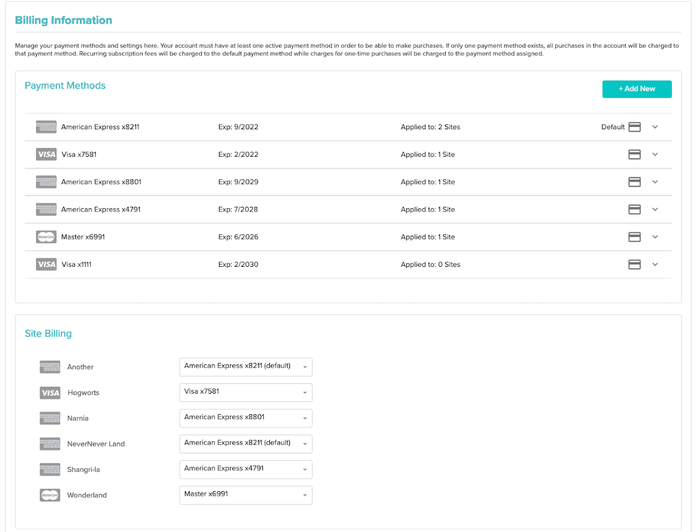Click the Billing Information page title
Image resolution: width=696 pixels, height=532 pixels.
coord(64,20)
